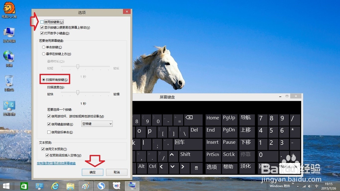Select 悬停在按键上方 radio button

click(44, 54)
